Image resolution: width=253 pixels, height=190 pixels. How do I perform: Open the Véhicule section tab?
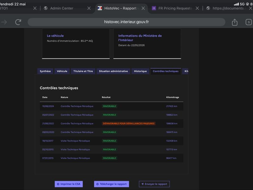pos(62,71)
